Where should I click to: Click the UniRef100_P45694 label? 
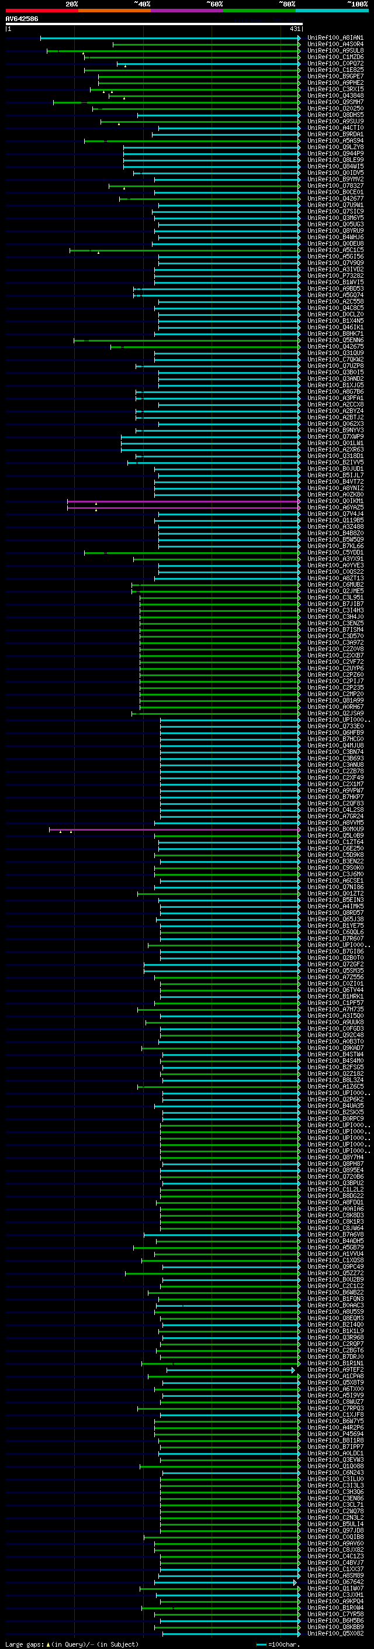[335, 1434]
